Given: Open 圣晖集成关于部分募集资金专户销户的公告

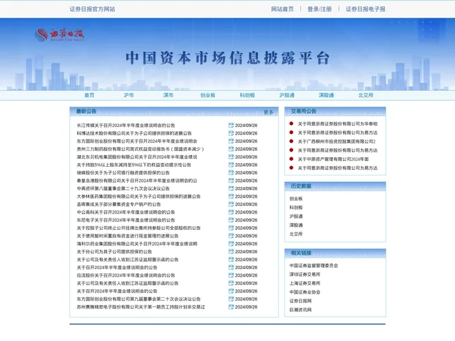Looking at the screenshot, I should click(x=118, y=204).
